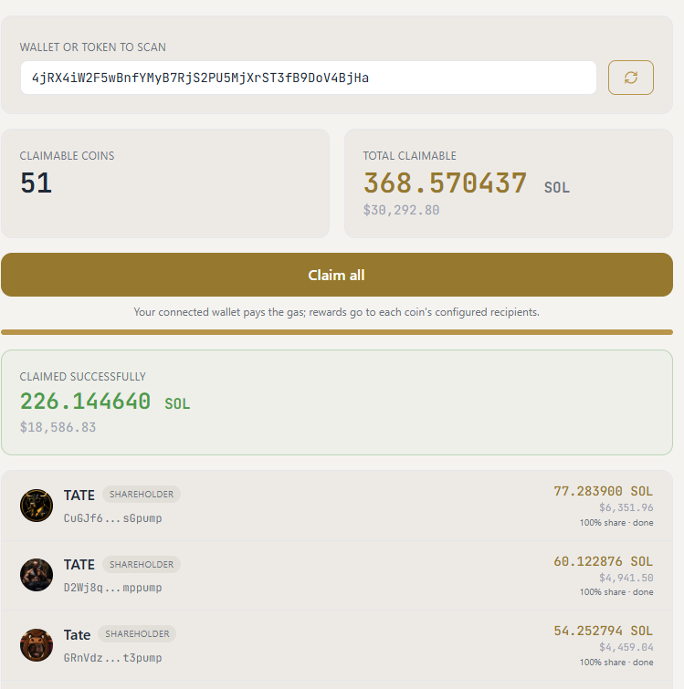Click the $18,586.83 claimed value
Image resolution: width=684 pixels, height=689 pixels.
(x=58, y=427)
